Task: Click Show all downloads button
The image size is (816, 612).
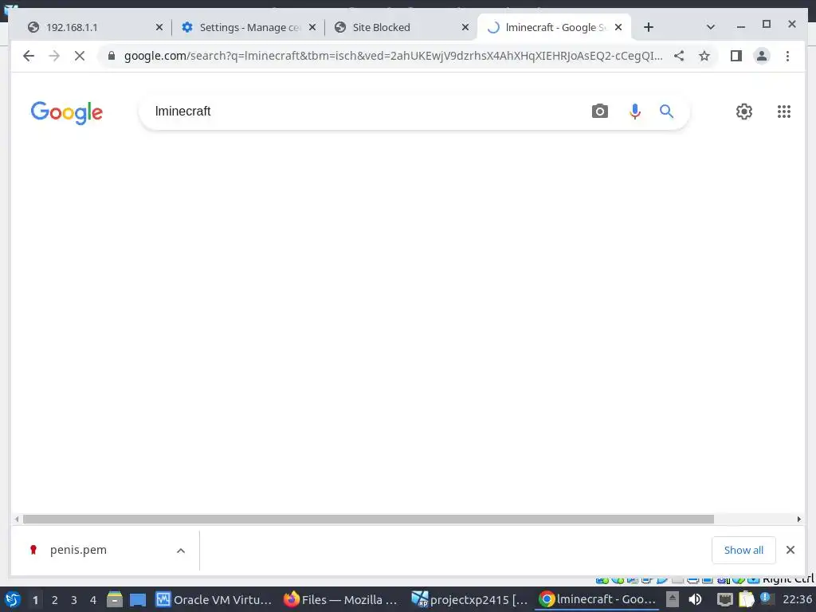Action: (x=743, y=550)
